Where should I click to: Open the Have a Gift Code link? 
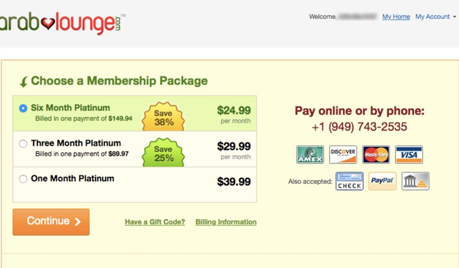pos(155,222)
